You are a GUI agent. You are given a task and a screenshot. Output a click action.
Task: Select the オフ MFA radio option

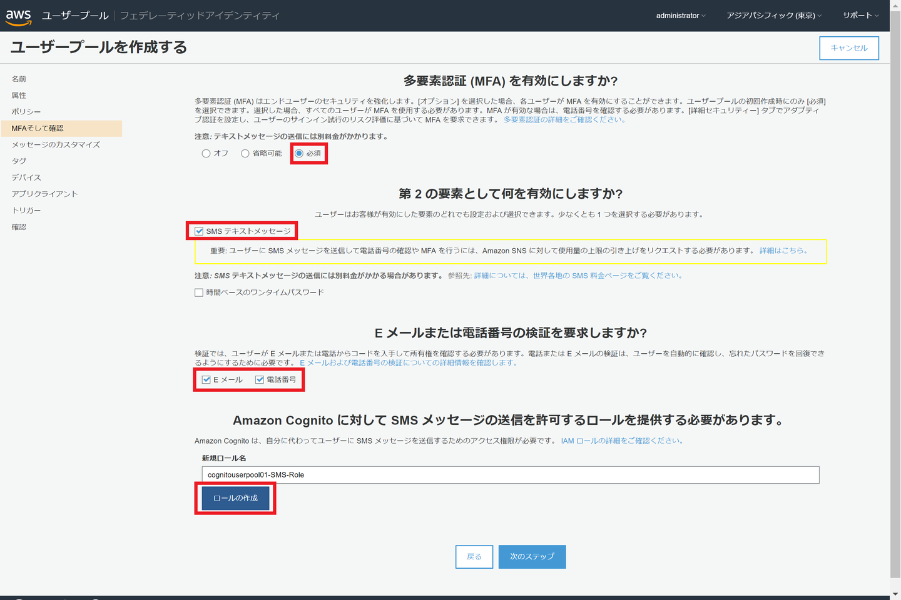click(x=206, y=153)
